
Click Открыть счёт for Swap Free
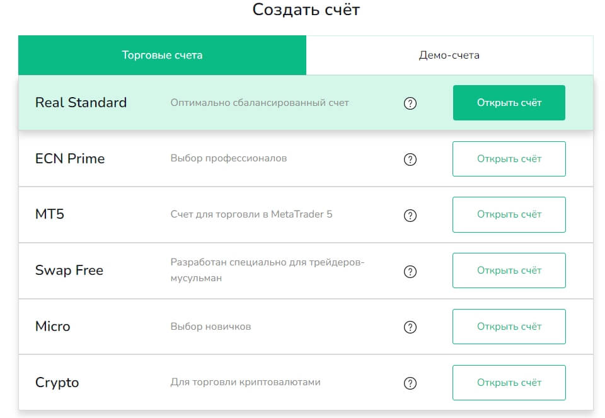[509, 270]
